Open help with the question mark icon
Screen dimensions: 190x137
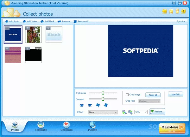click(x=183, y=11)
